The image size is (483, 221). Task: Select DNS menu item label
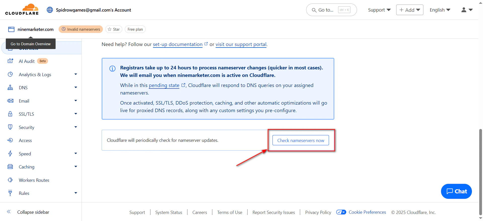pyautogui.click(x=23, y=87)
